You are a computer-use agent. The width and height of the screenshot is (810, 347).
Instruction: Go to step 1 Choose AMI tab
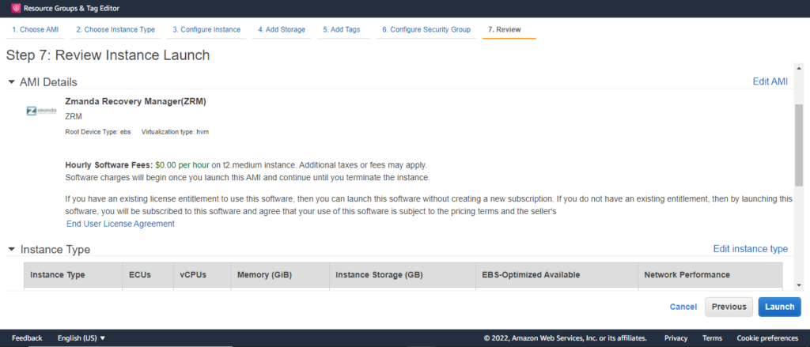[36, 29]
